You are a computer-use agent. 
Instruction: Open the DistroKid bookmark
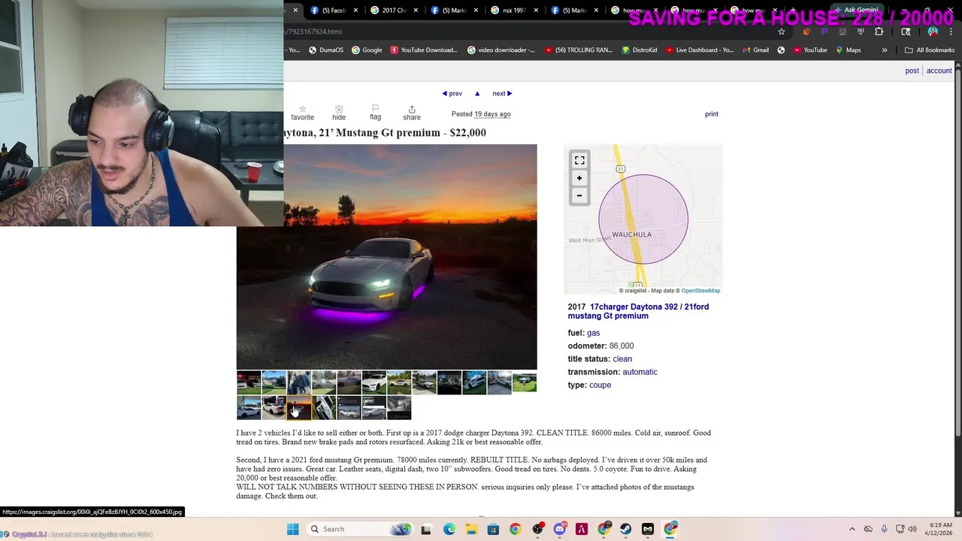pyautogui.click(x=640, y=50)
